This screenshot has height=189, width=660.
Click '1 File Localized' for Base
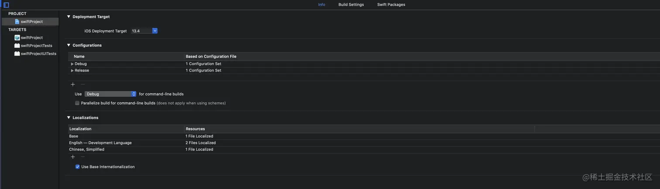point(199,136)
